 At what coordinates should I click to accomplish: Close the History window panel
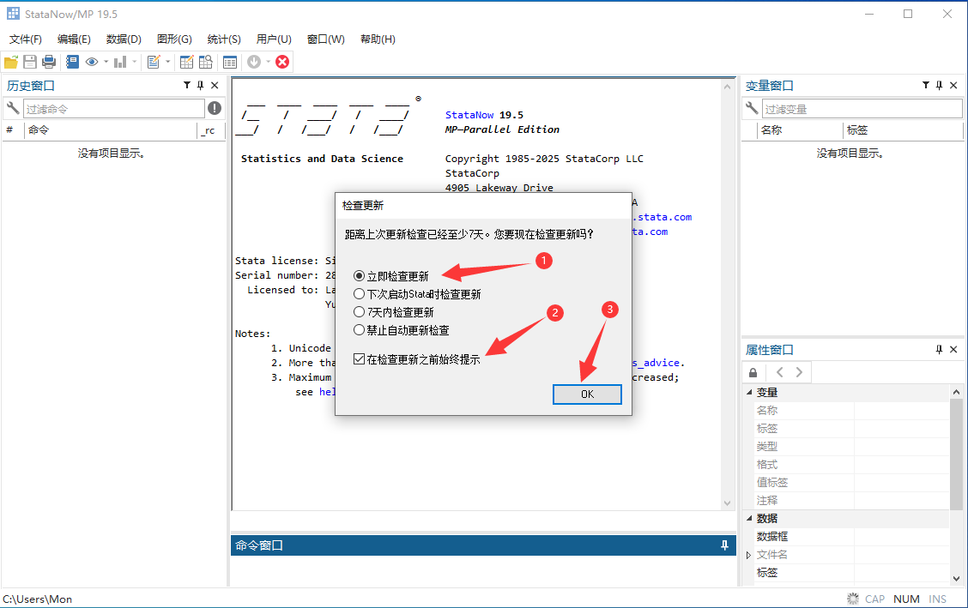click(x=215, y=85)
